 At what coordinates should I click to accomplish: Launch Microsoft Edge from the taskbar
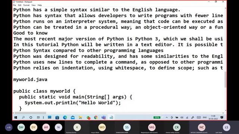tap(65, 118)
